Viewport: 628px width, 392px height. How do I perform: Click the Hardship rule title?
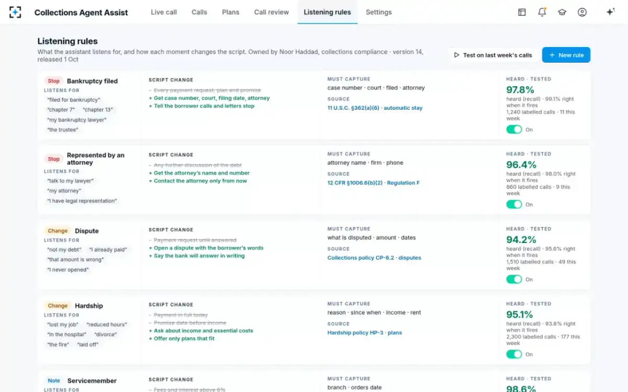tap(89, 306)
